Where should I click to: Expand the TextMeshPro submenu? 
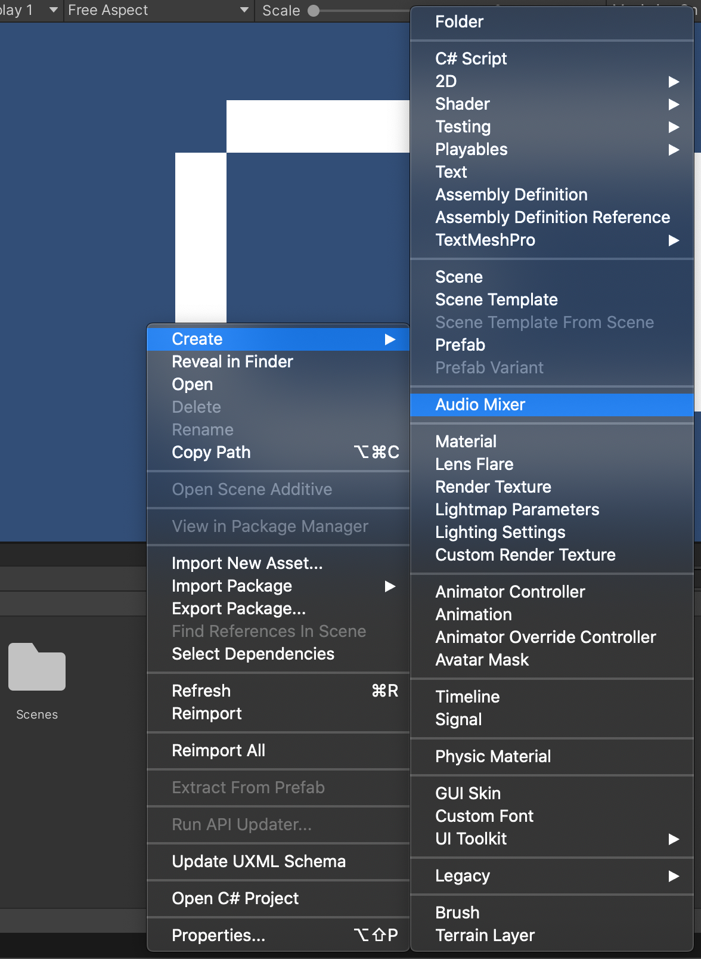coord(552,240)
